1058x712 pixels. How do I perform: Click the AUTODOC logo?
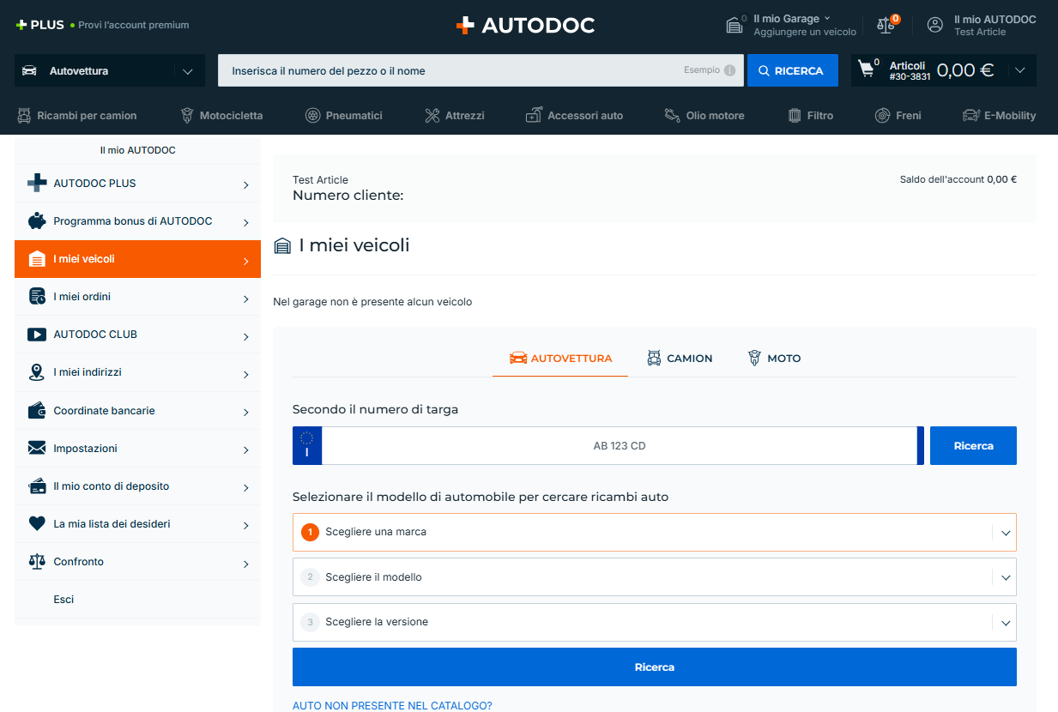[525, 25]
